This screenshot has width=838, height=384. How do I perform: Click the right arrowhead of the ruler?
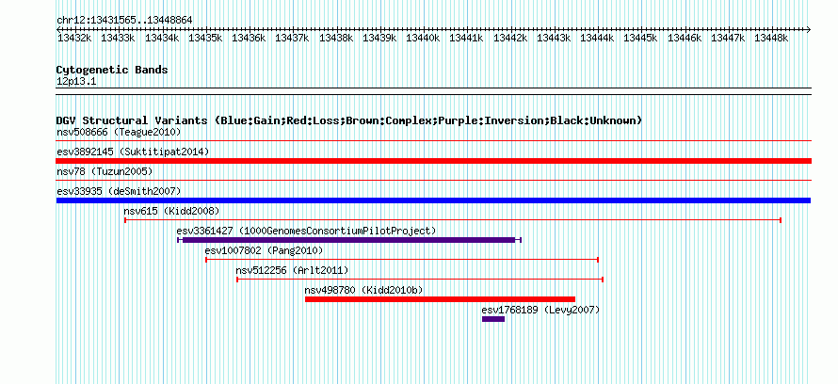[x=809, y=29]
